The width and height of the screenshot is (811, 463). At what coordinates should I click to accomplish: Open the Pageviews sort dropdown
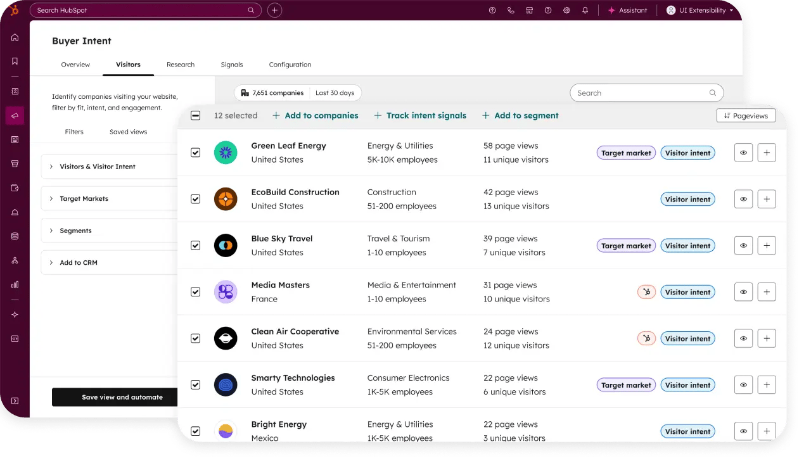pos(746,116)
